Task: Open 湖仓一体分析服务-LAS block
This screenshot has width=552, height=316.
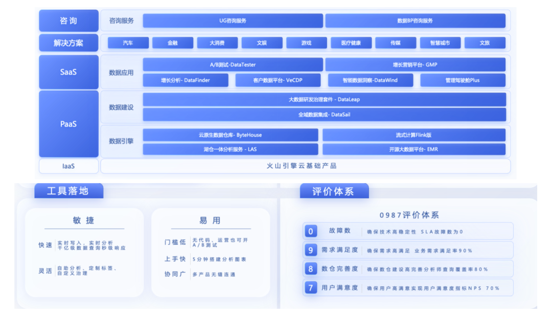Action: click(x=230, y=149)
